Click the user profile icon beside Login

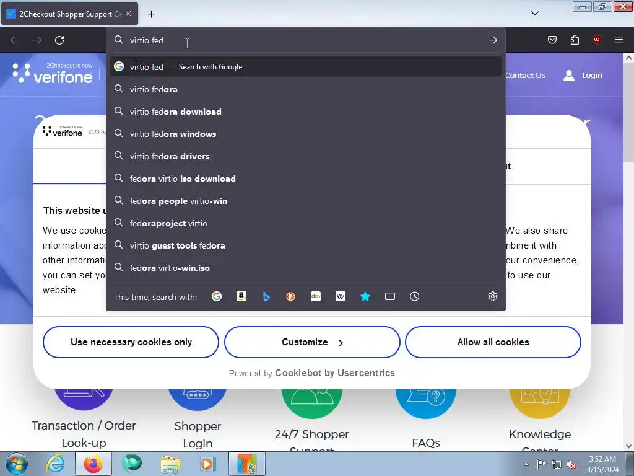click(569, 75)
